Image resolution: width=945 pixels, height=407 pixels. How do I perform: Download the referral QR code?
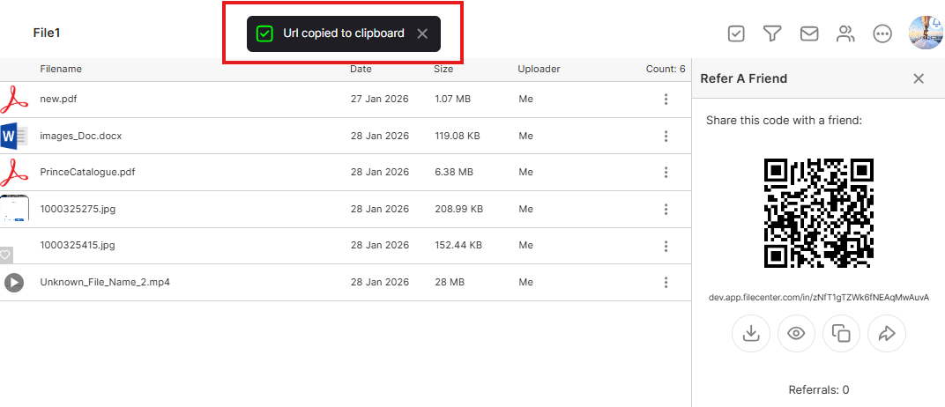tap(751, 334)
